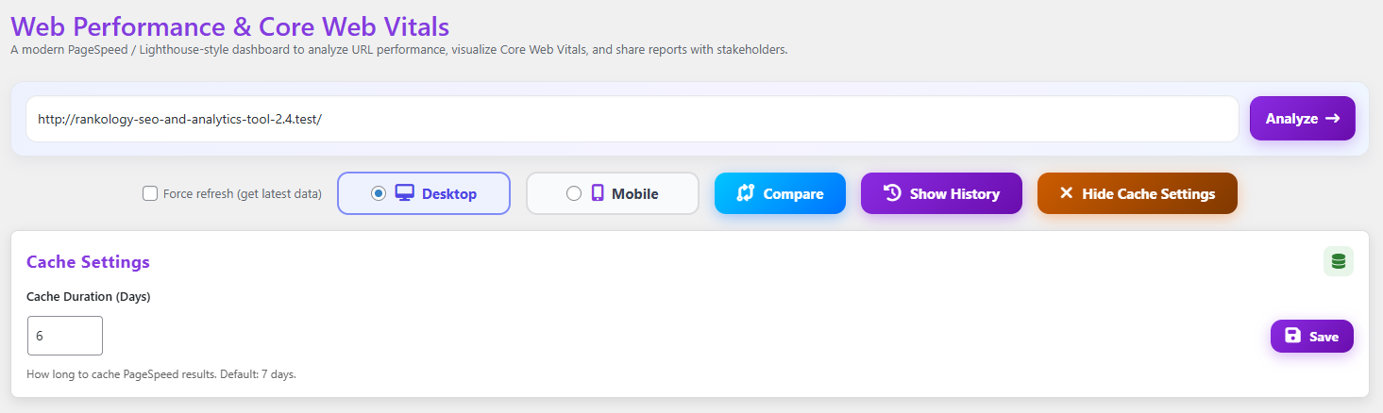The image size is (1383, 413).
Task: Select the Mobile radio button
Action: click(573, 193)
